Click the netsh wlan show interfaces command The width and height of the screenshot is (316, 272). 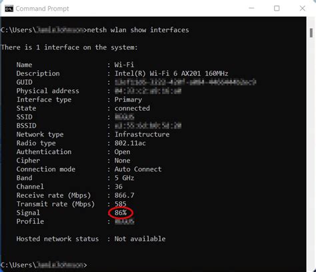(x=138, y=30)
